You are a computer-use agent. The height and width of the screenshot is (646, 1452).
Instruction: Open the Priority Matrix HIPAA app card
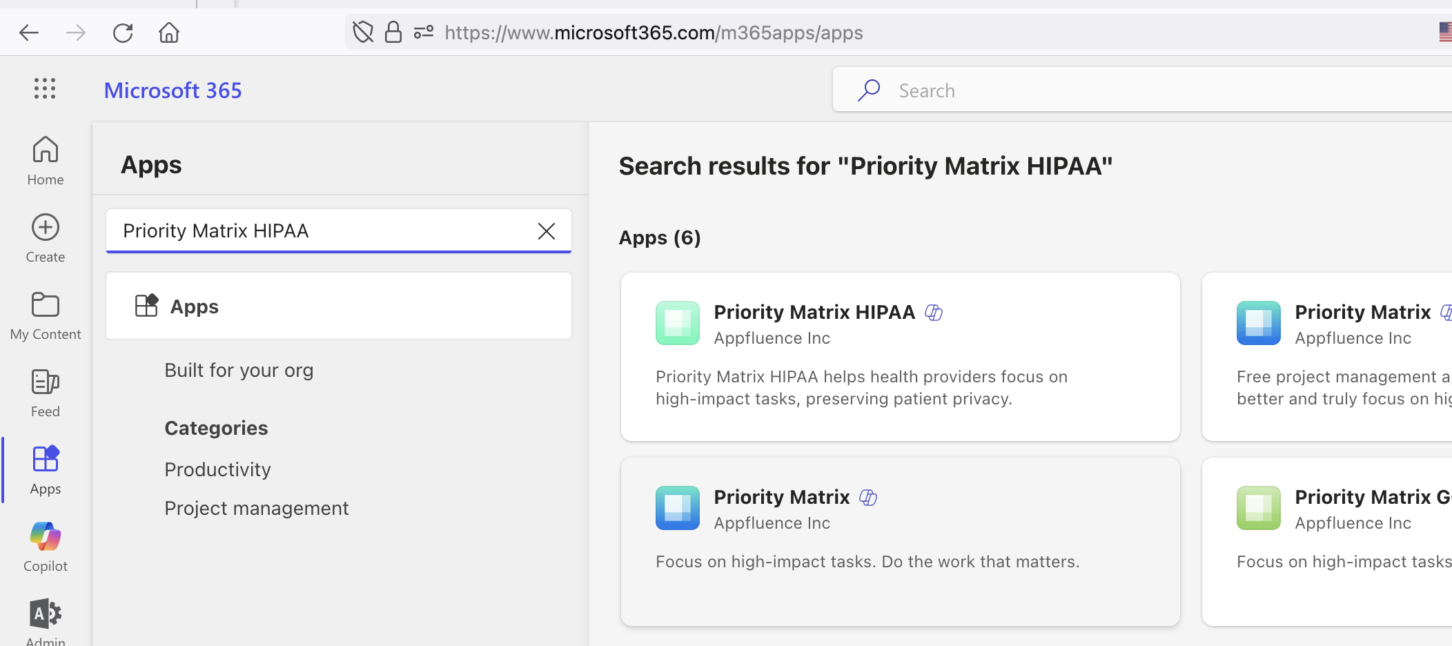coord(899,356)
